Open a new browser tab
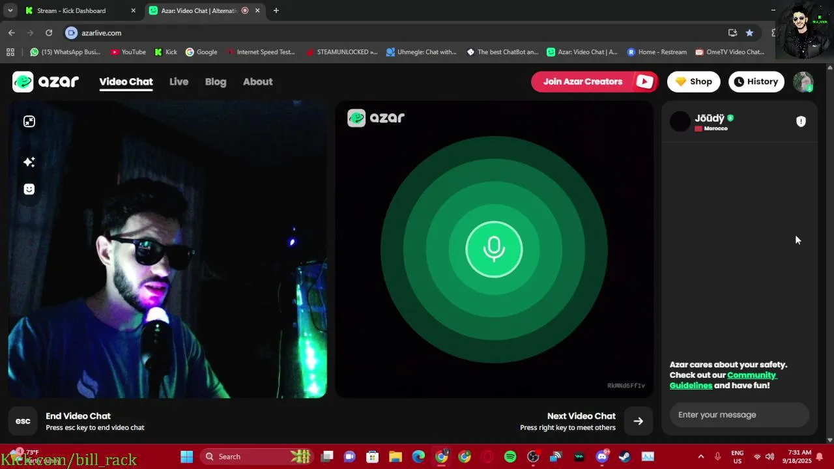 276,10
